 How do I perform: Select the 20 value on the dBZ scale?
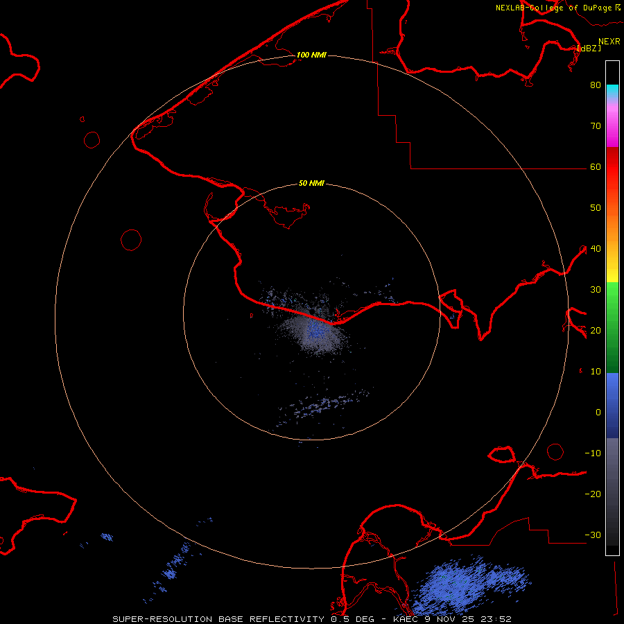pos(596,330)
